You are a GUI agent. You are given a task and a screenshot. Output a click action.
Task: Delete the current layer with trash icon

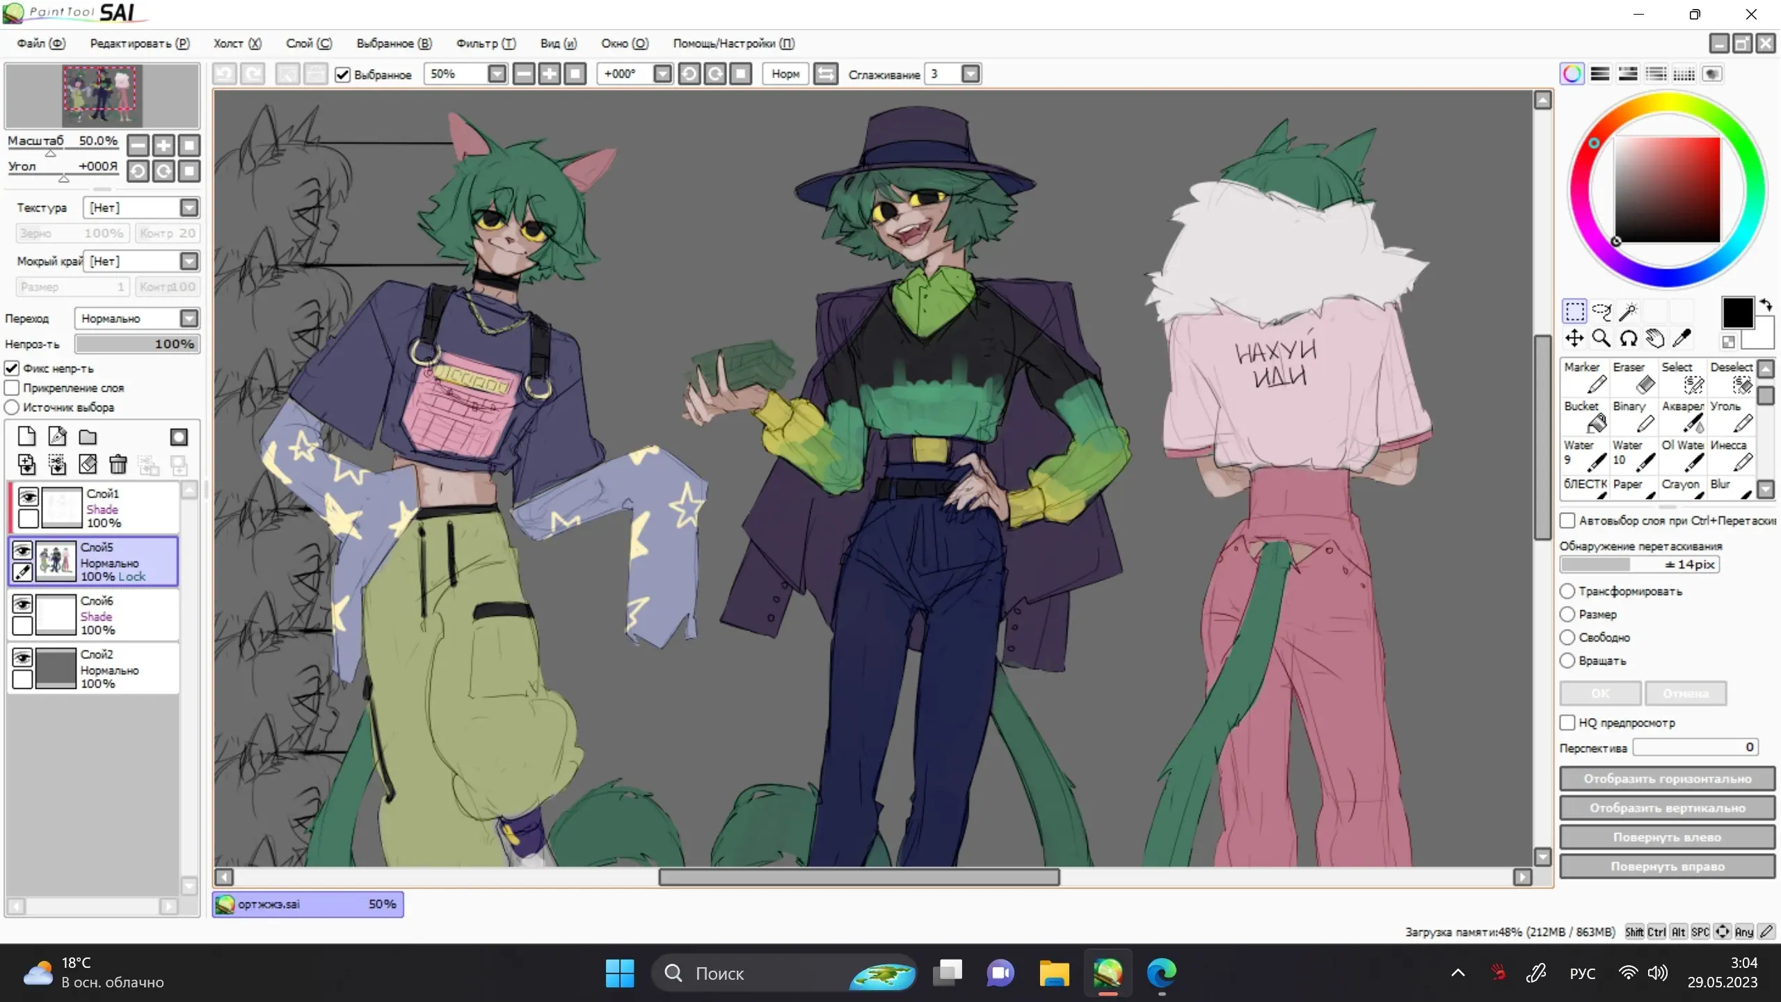[x=118, y=464]
